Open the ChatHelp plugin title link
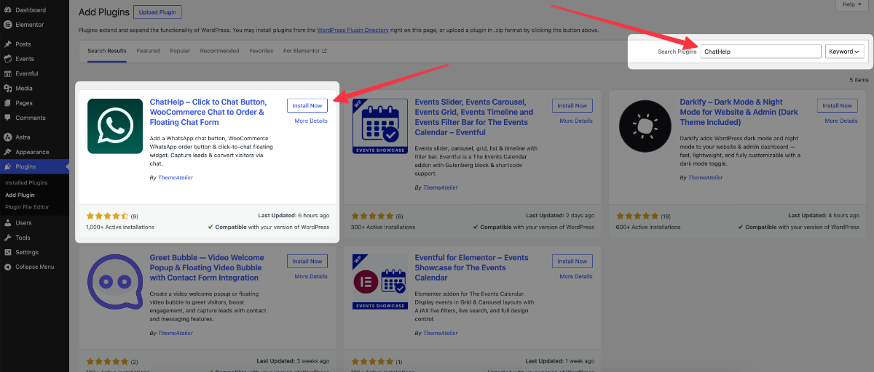 point(208,112)
